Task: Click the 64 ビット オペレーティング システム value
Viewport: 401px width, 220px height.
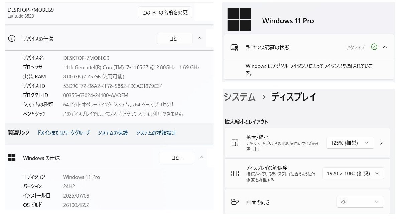Action: pyautogui.click(x=118, y=104)
